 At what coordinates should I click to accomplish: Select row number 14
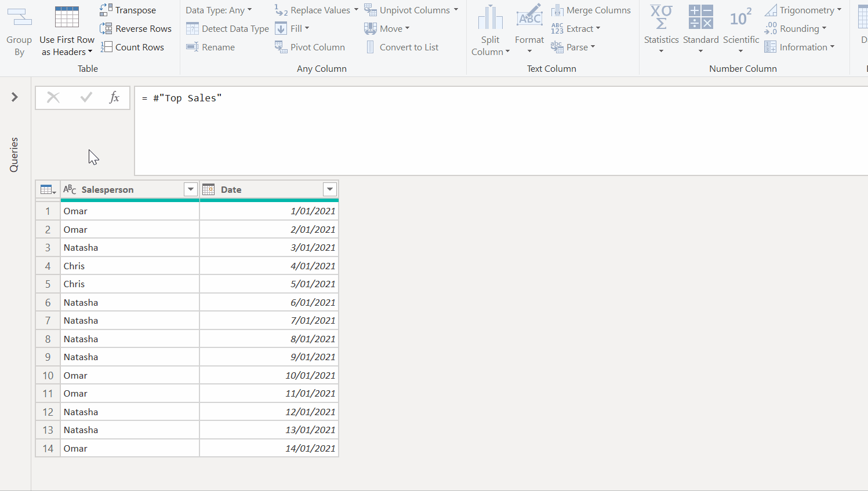click(x=48, y=448)
